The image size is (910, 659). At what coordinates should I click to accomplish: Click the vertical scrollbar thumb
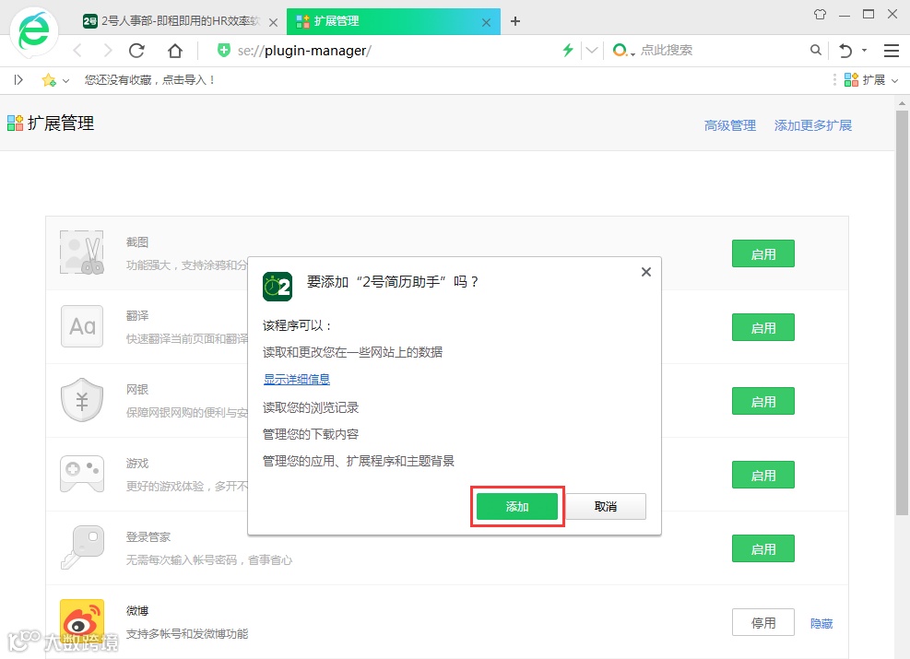coord(902,313)
